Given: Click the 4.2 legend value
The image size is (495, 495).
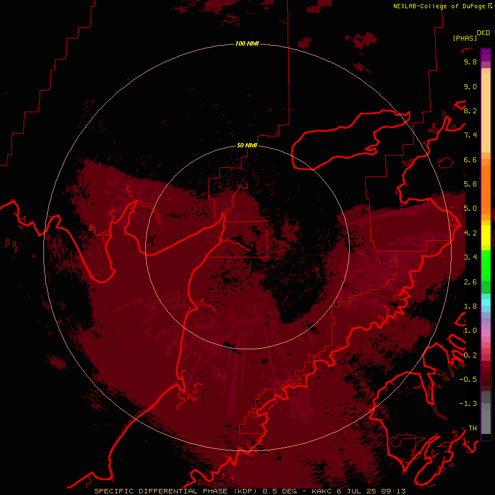Looking at the screenshot, I should (470, 233).
